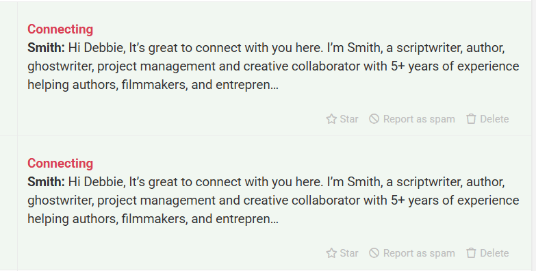Viewport: 536px width, 271px height.
Task: Click the trash can icon on the second message
Action: point(471,253)
